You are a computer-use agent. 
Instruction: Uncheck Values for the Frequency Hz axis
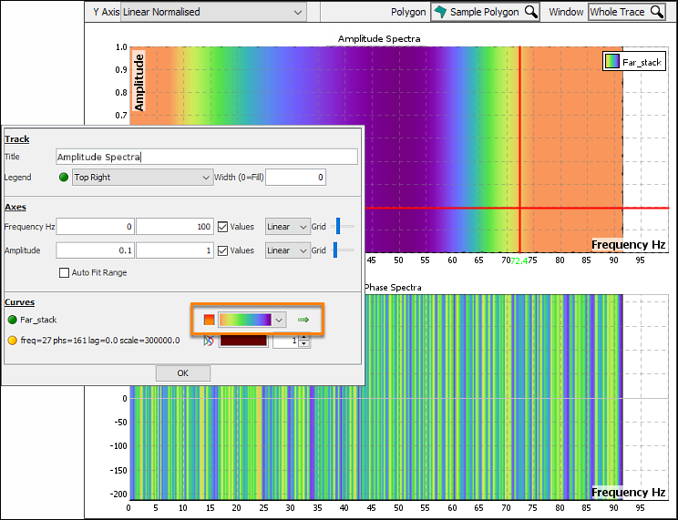point(222,227)
